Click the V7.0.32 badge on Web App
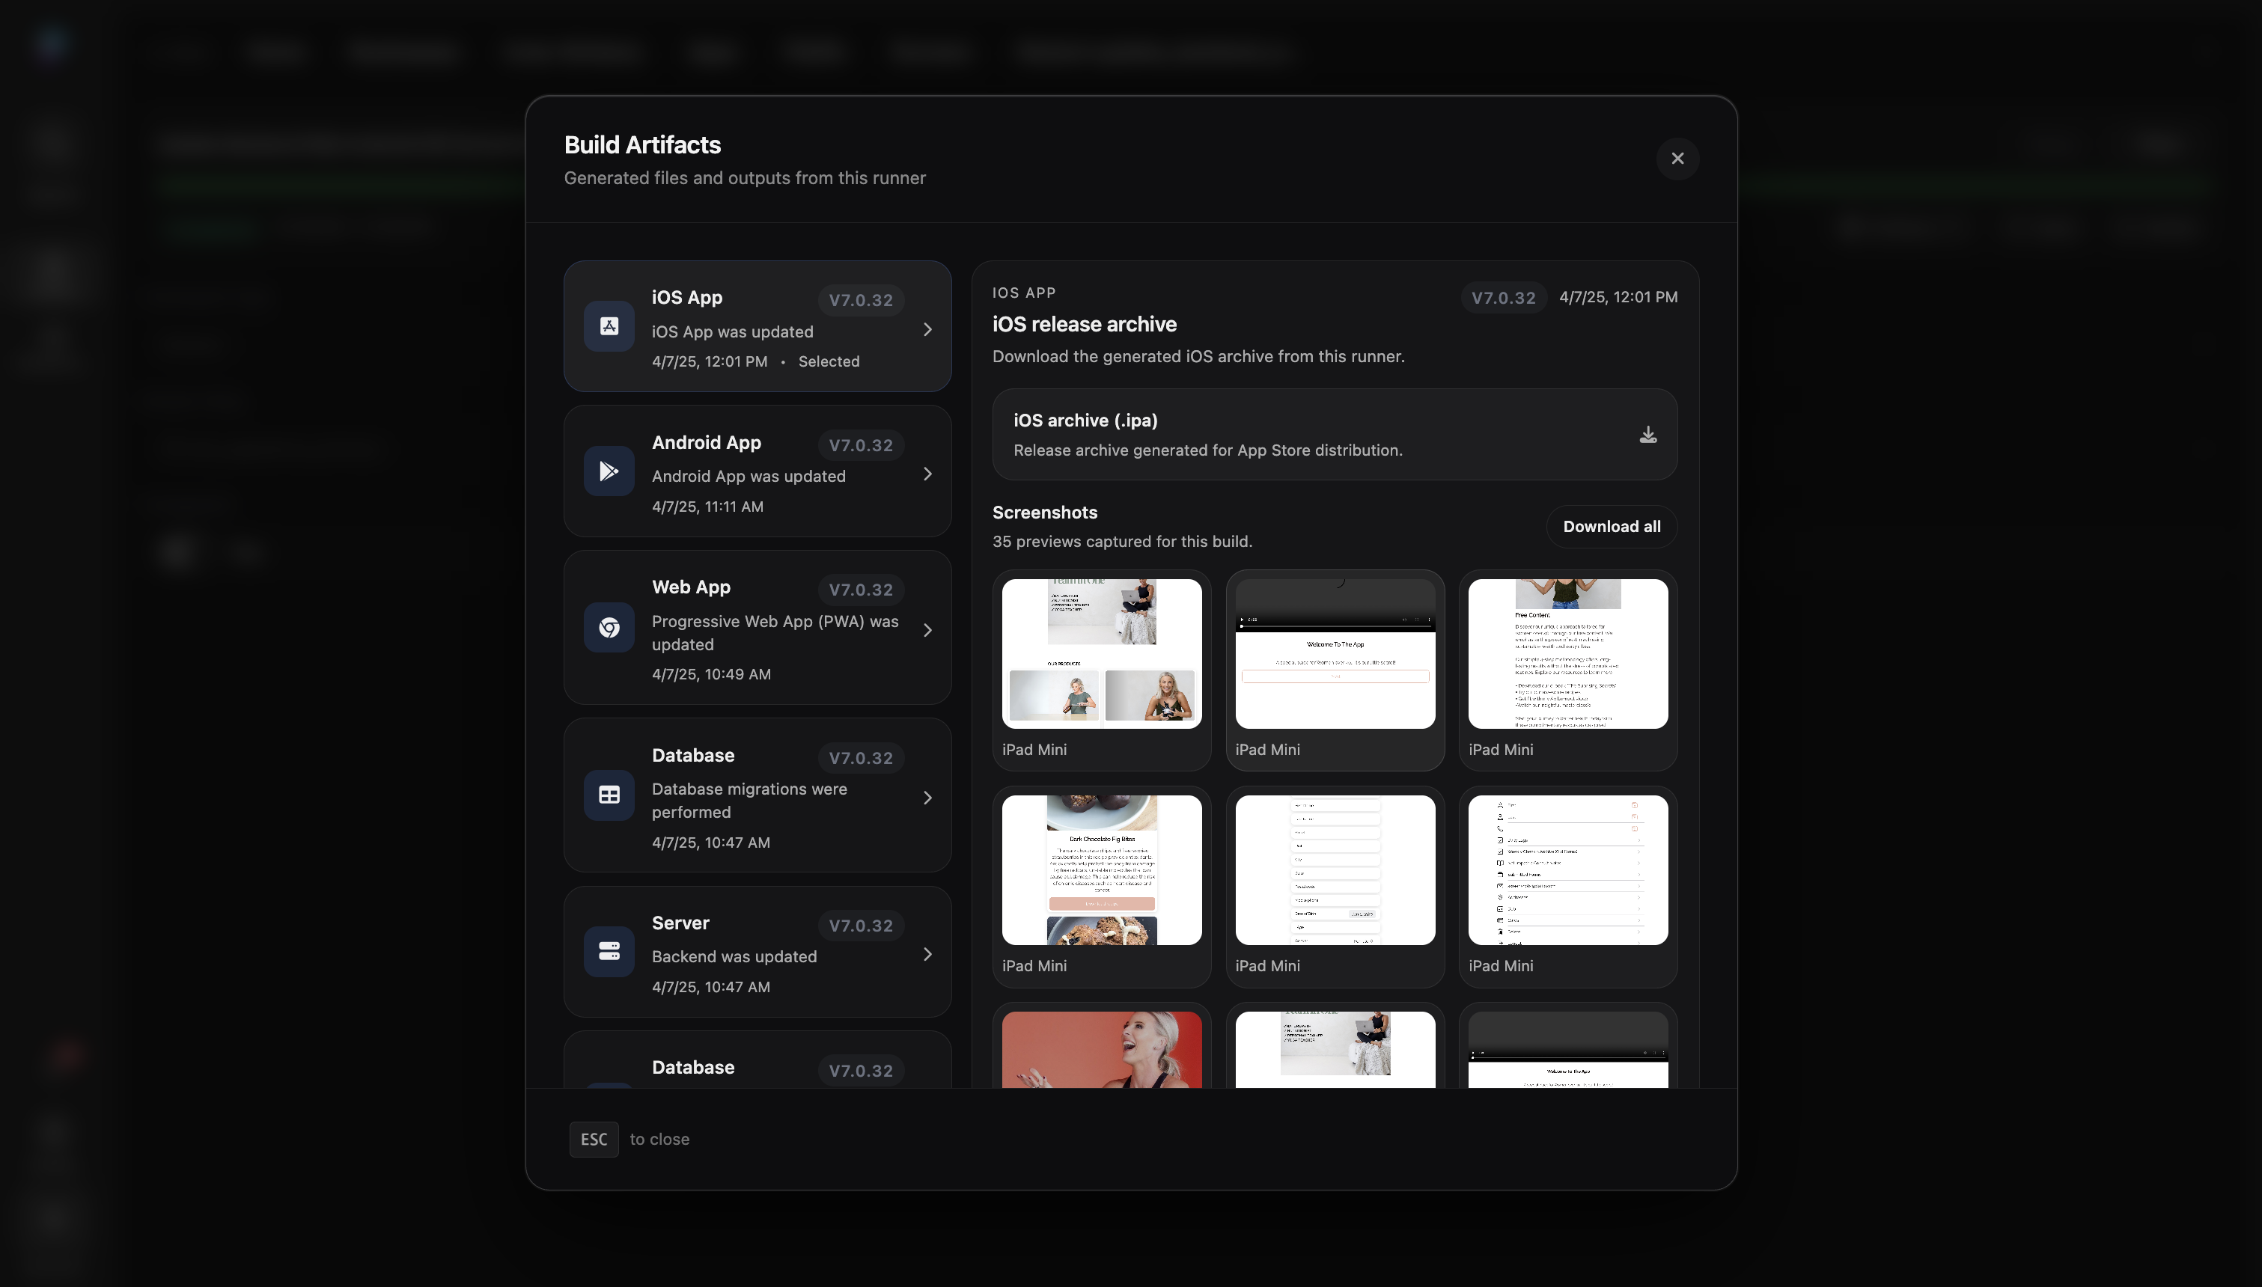The width and height of the screenshot is (2262, 1287). 860,590
